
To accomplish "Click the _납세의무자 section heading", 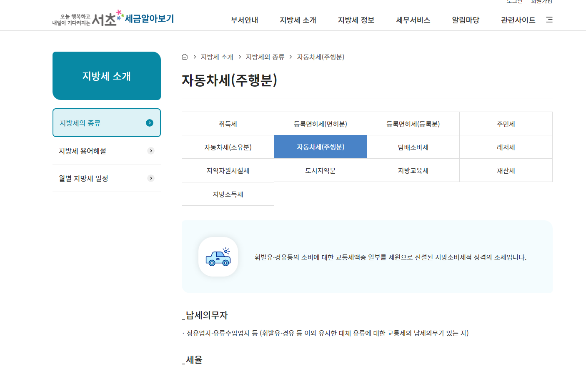I will coord(205,315).
